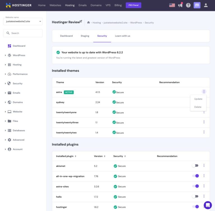Expand the Performance sidebar section arrow
Image resolution: width=215 pixels, height=211 pixels.
(x=5, y=74)
